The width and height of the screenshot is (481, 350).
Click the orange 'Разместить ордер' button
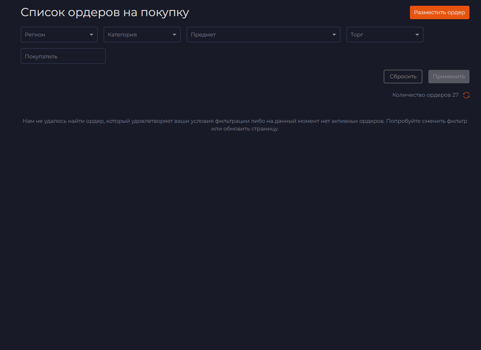[440, 12]
